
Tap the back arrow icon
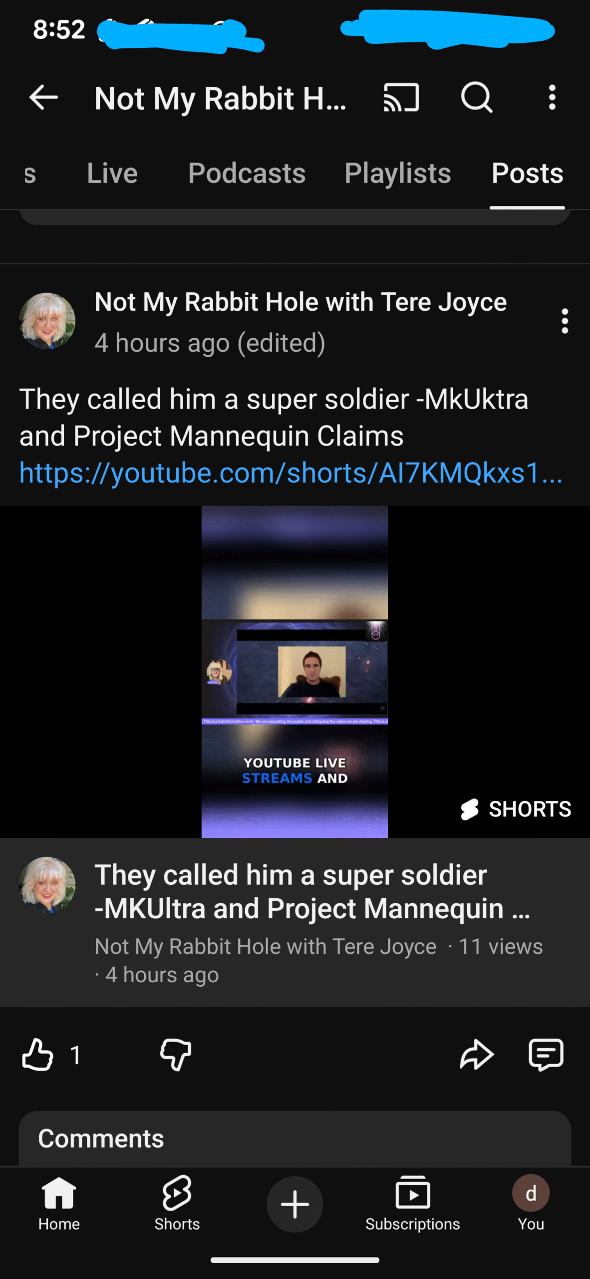tap(44, 97)
